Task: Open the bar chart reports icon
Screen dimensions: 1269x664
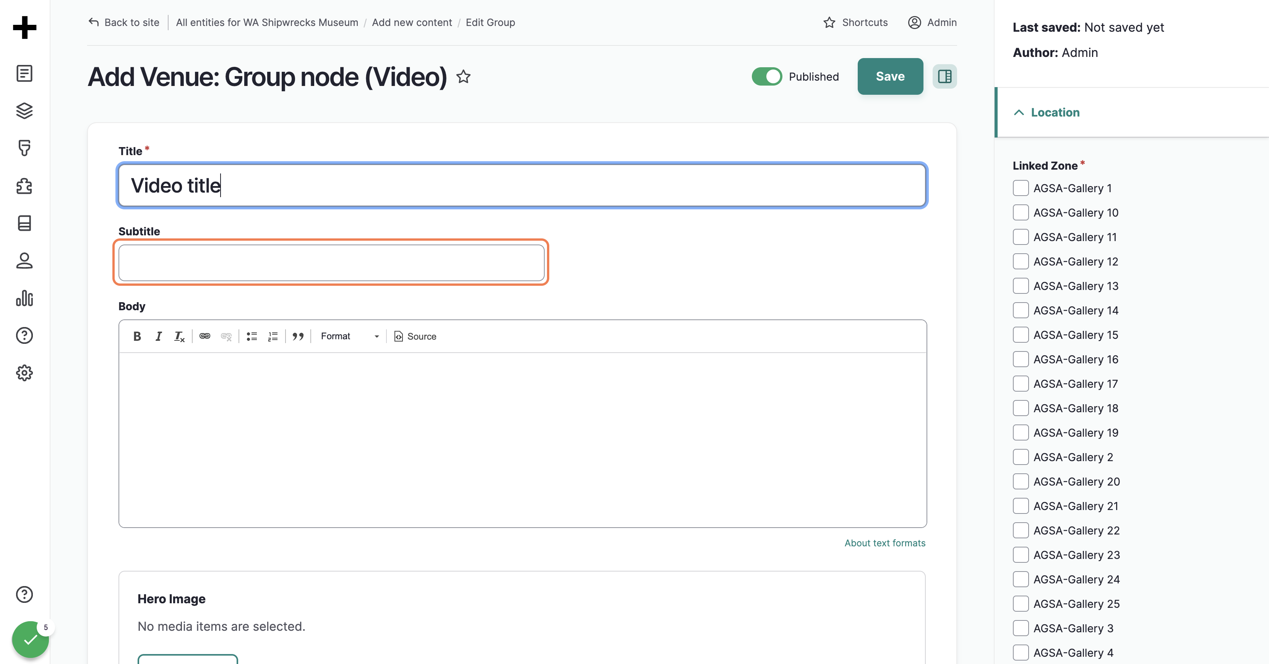Action: [x=24, y=298]
